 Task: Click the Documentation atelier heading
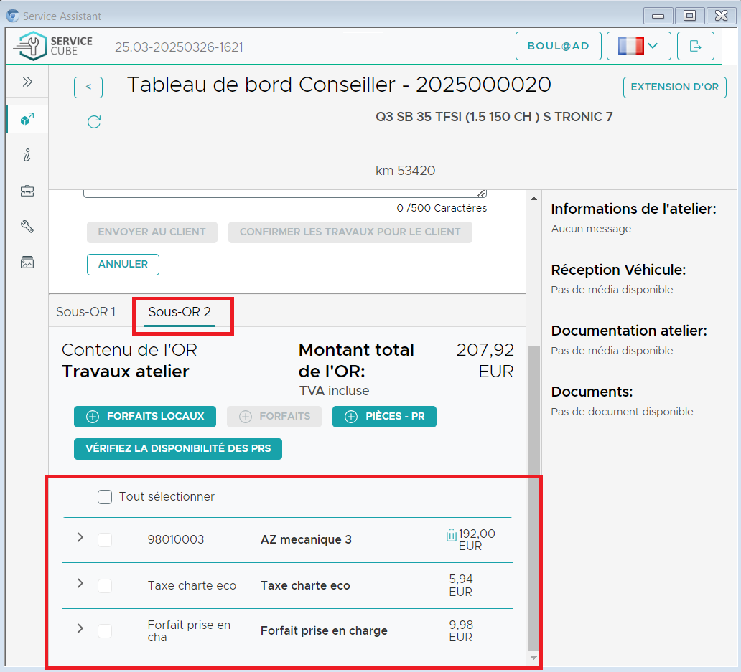click(x=629, y=331)
